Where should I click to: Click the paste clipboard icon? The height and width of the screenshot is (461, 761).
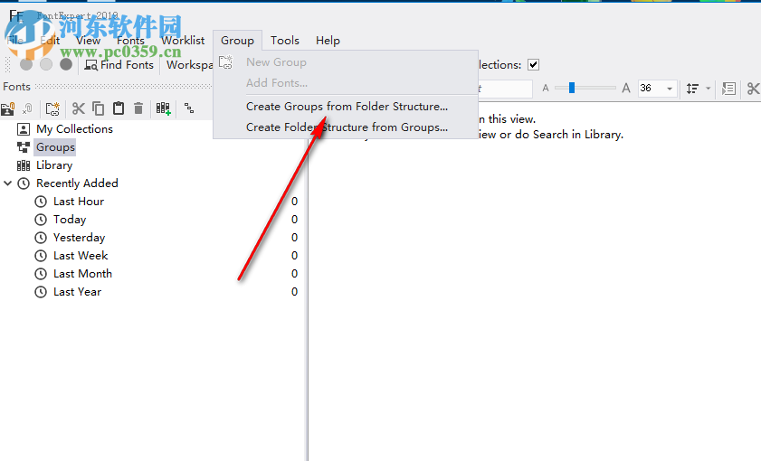(x=119, y=108)
